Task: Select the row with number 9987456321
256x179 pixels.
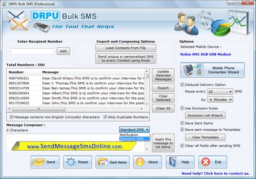Action: pyautogui.click(x=75, y=78)
